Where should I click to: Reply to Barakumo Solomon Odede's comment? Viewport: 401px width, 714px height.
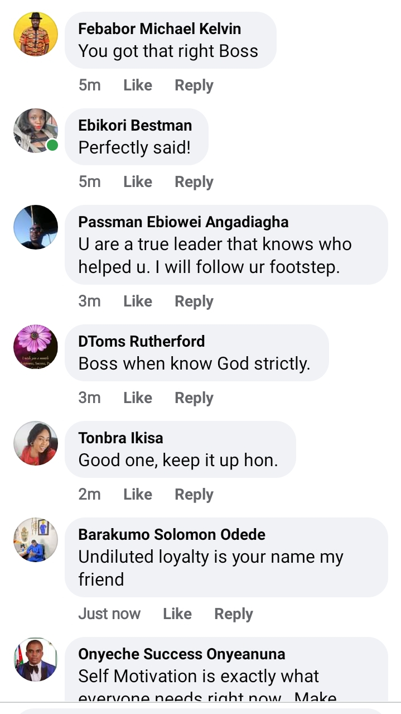(x=234, y=614)
